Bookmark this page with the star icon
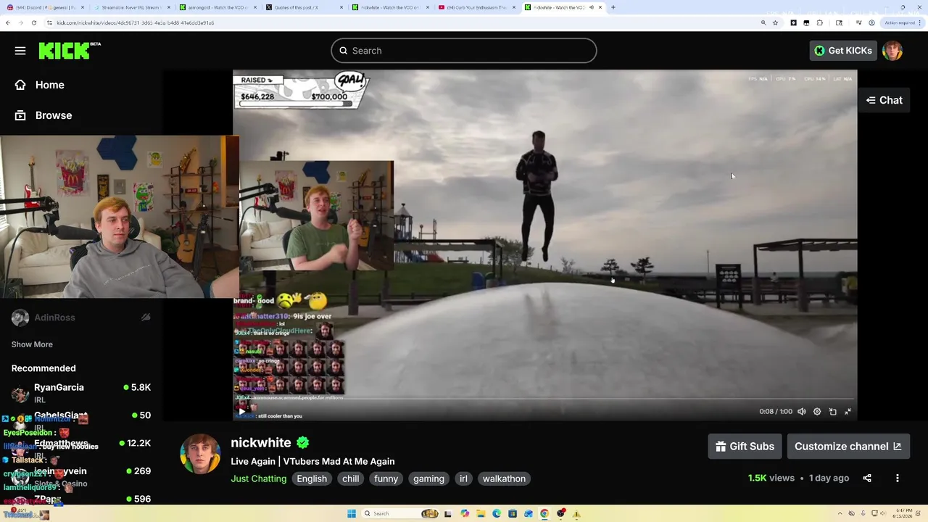This screenshot has width=928, height=522. [775, 22]
